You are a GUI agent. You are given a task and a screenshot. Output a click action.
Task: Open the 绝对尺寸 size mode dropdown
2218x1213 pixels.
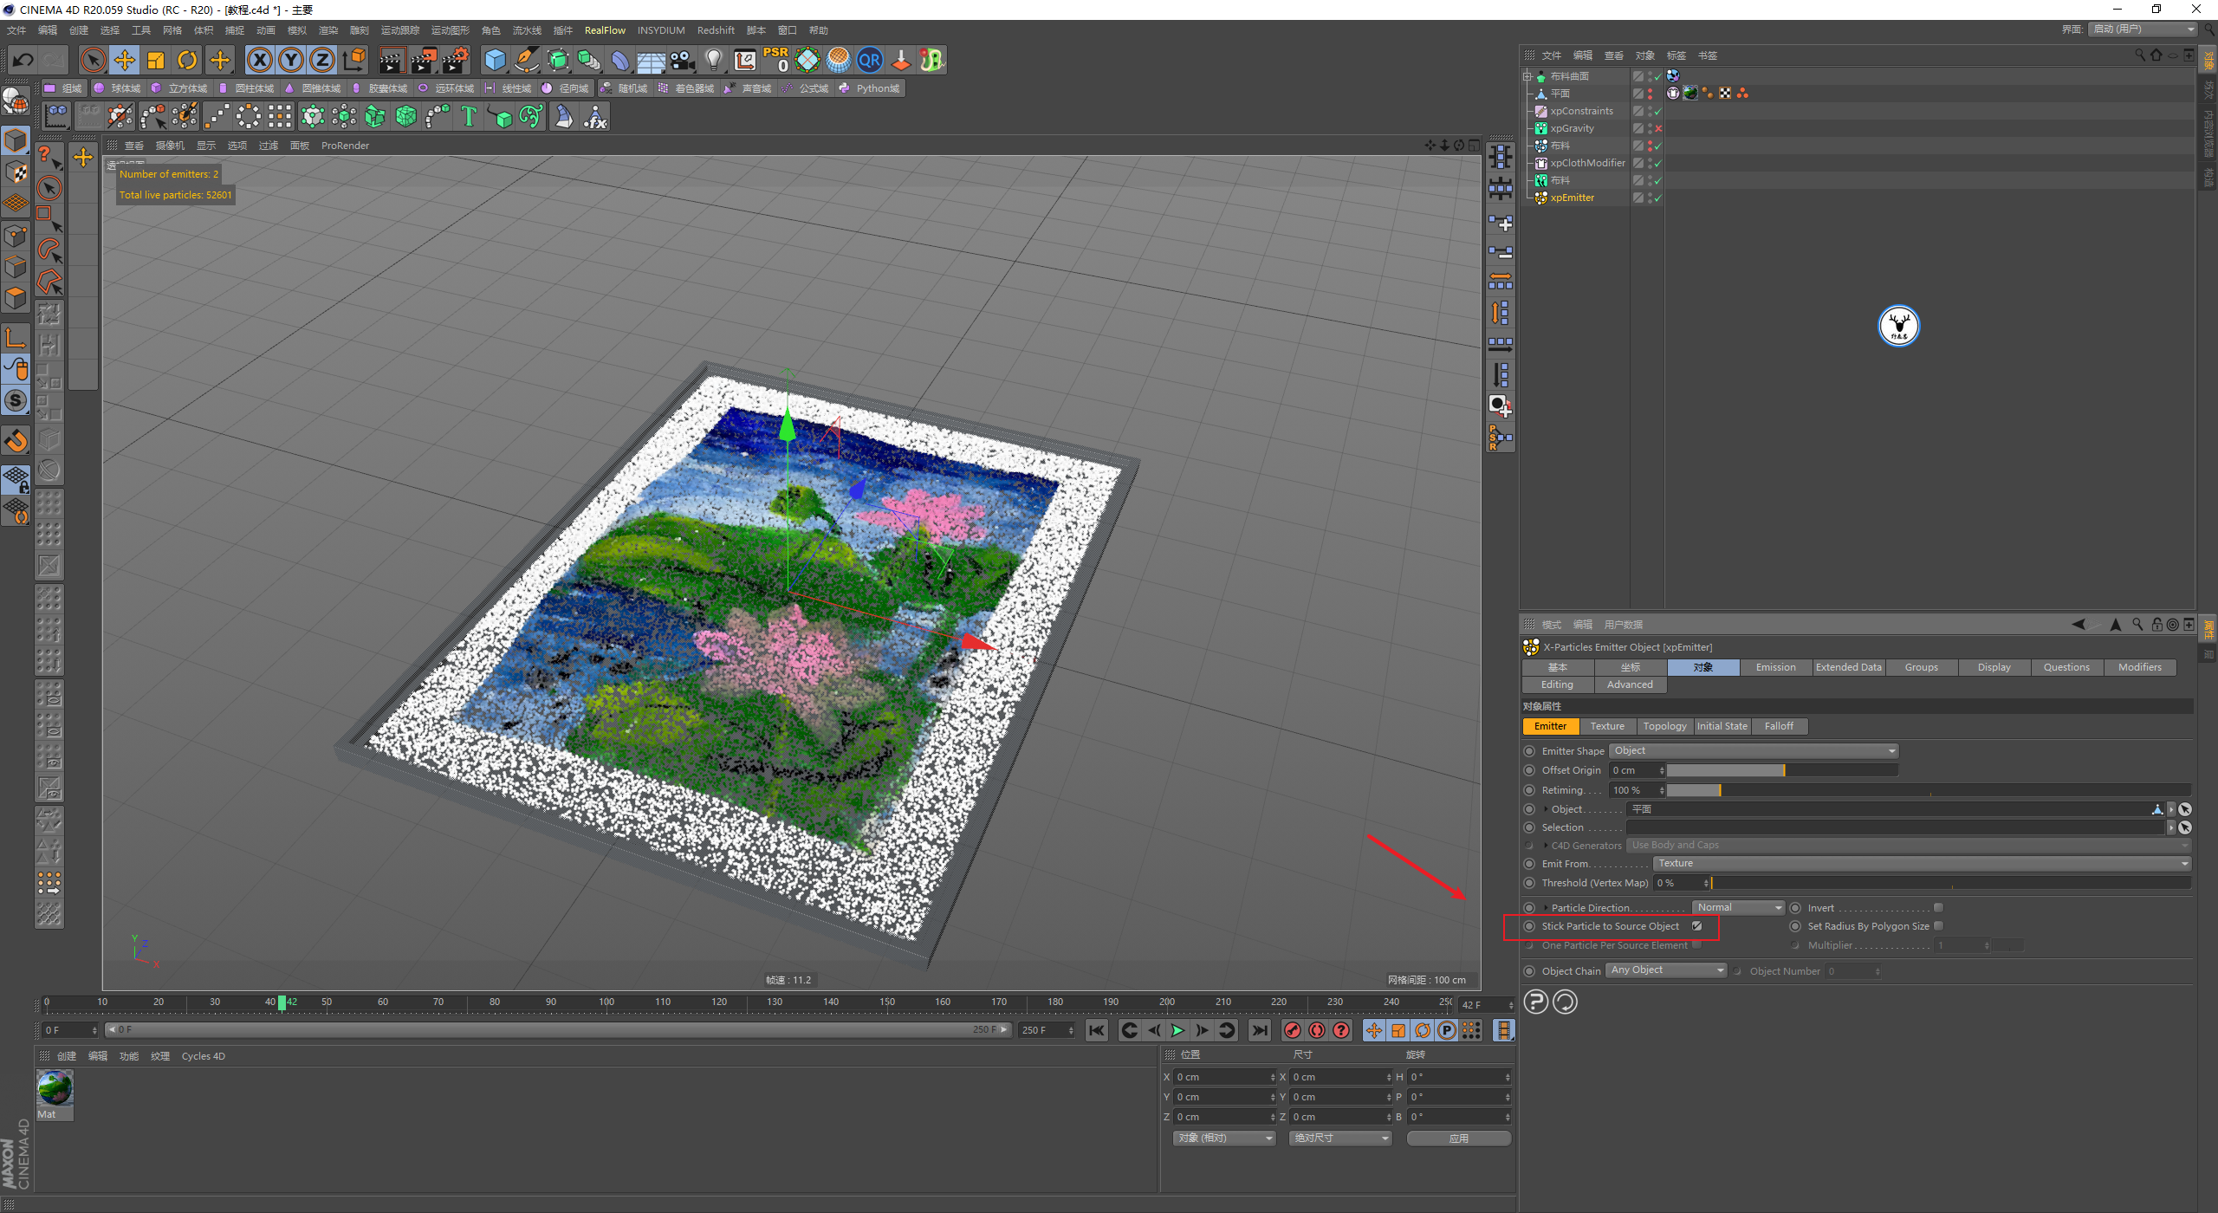click(1340, 1138)
